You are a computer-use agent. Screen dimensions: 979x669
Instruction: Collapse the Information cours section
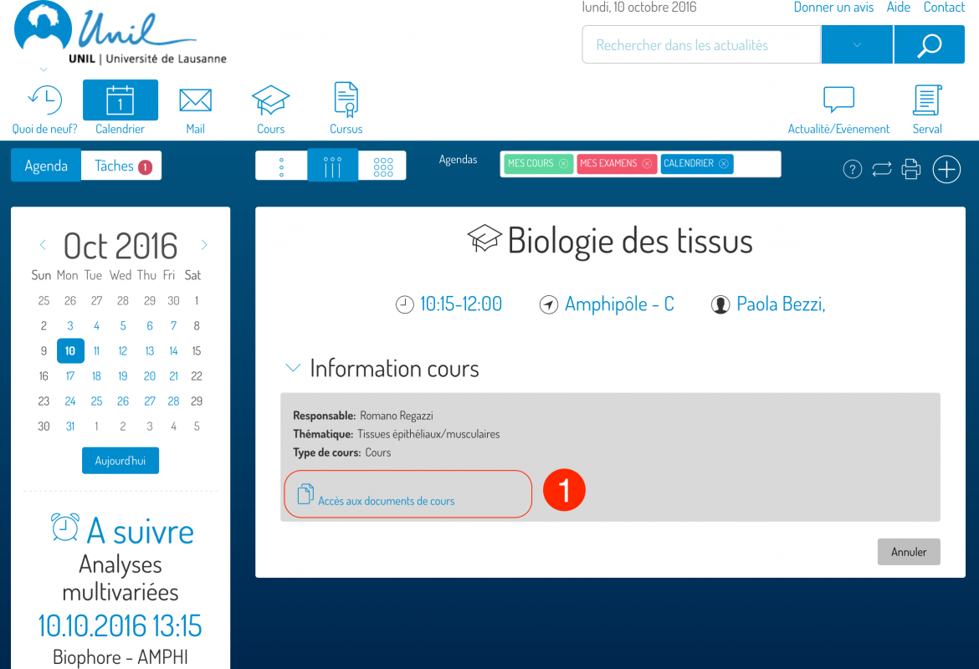tap(293, 368)
